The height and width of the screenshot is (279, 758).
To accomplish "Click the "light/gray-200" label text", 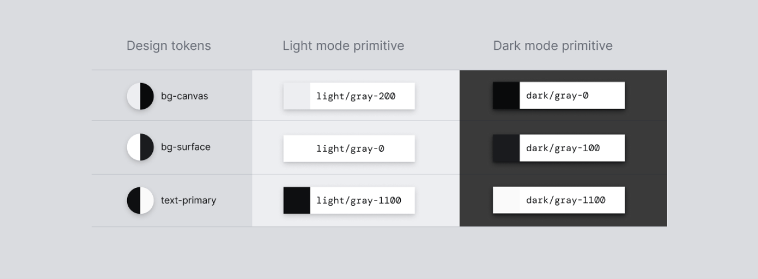I will pyautogui.click(x=356, y=96).
